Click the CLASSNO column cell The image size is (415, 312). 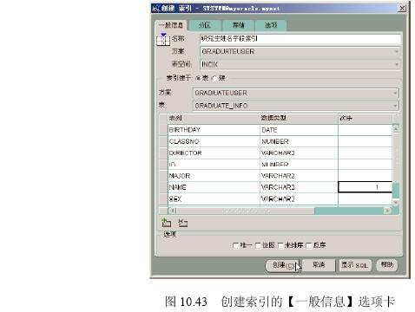pos(214,141)
